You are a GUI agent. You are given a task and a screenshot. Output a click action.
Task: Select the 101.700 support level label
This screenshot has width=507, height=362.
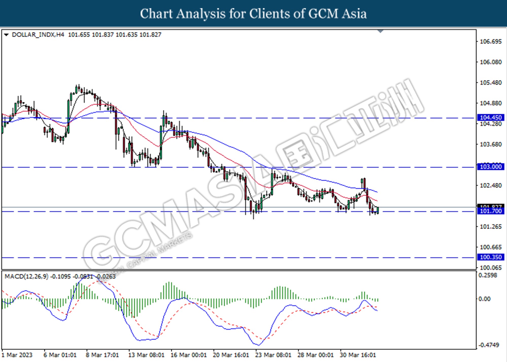pyautogui.click(x=491, y=211)
